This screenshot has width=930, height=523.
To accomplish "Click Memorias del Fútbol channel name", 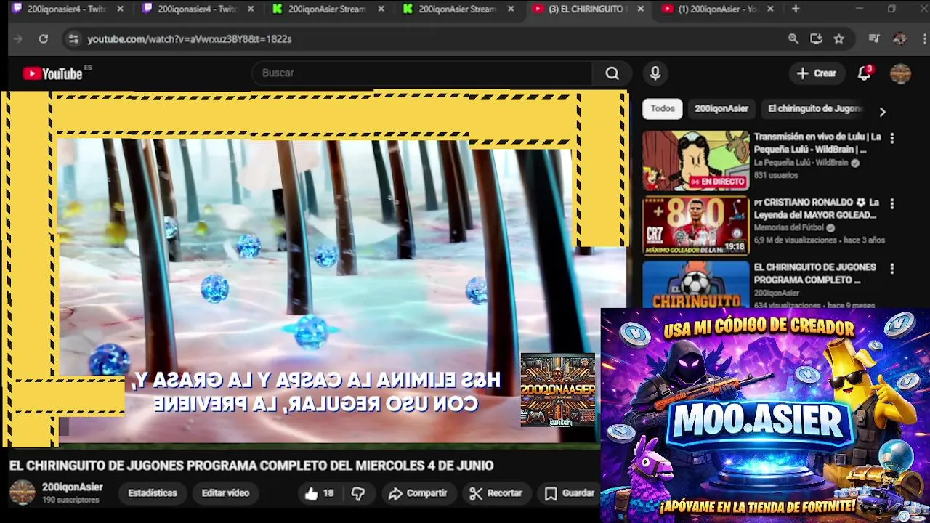I will pos(790,227).
